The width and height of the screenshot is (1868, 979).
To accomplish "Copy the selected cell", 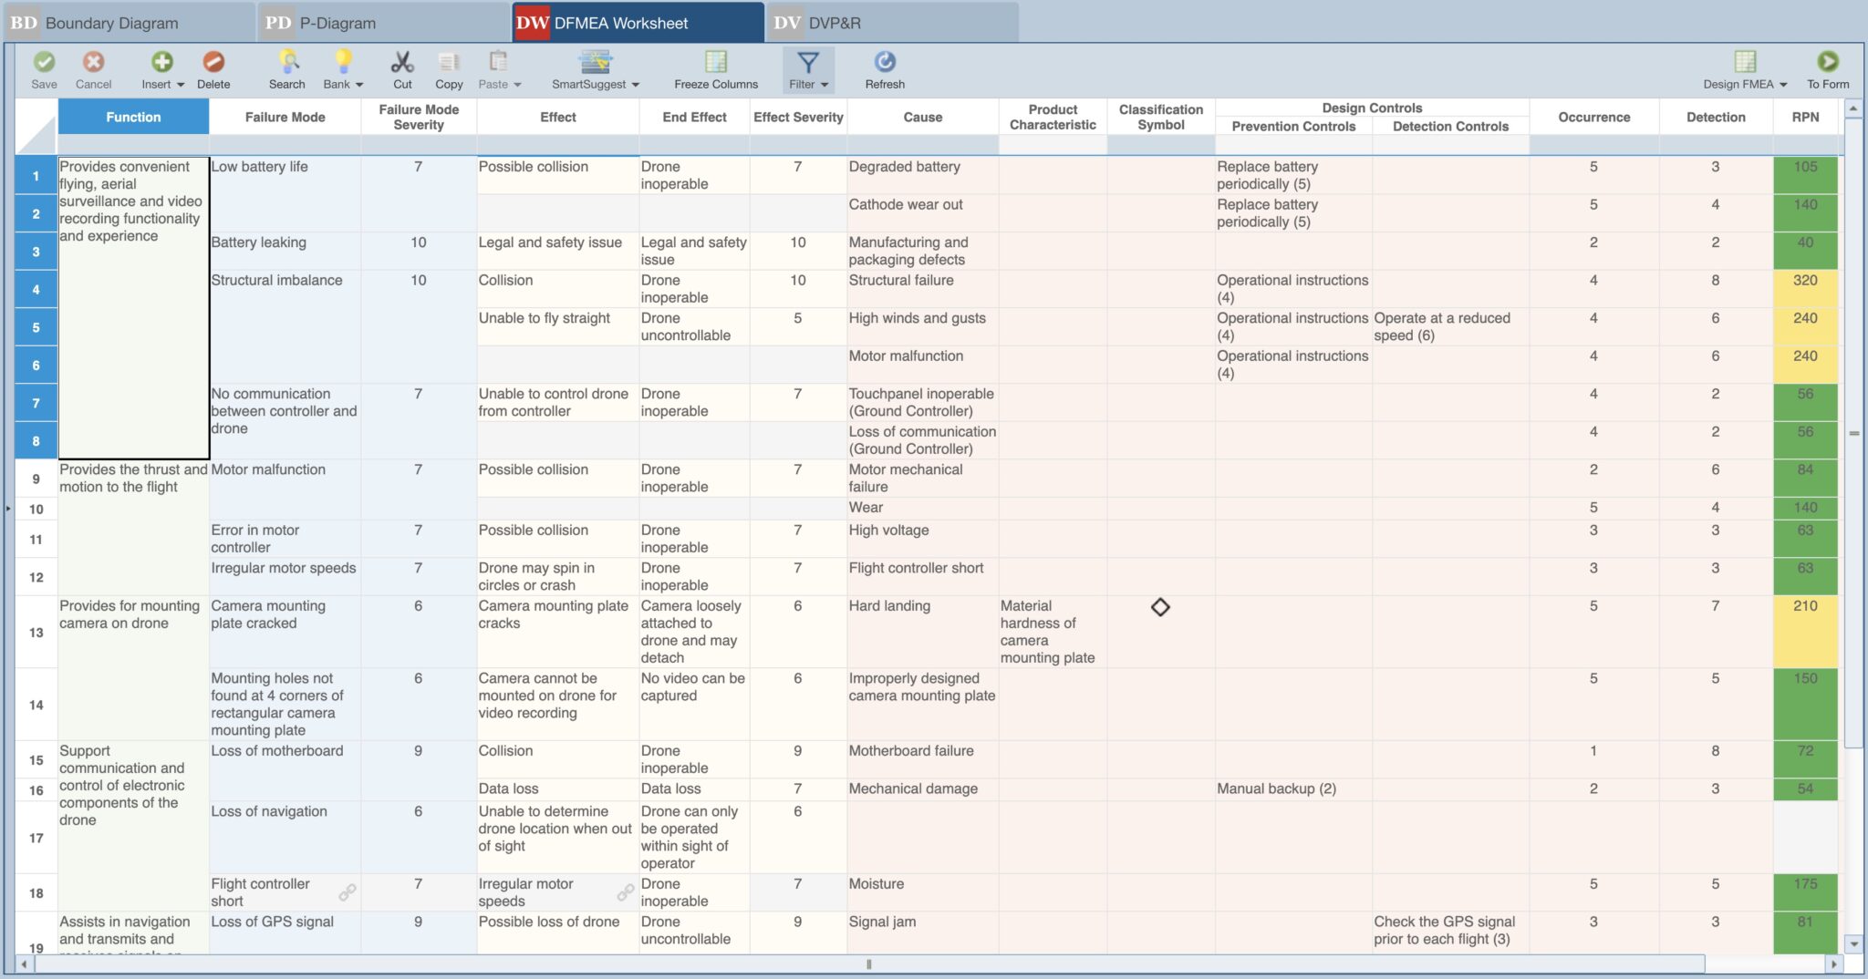I will pyautogui.click(x=449, y=69).
